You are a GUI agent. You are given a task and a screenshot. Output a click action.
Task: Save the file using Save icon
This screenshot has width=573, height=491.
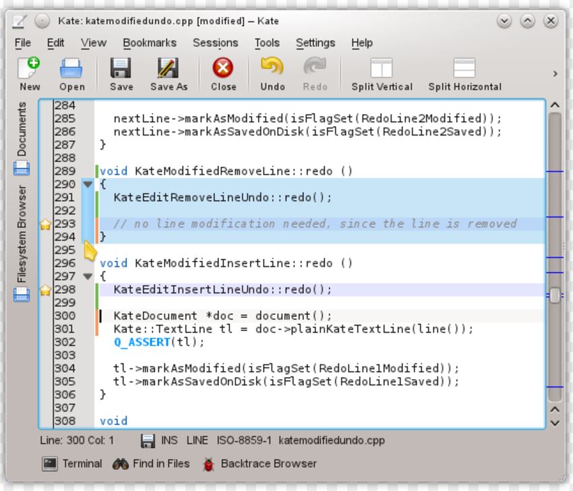[121, 68]
